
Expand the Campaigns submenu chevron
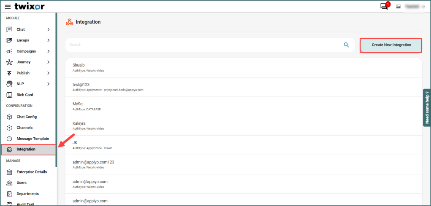[x=49, y=51]
